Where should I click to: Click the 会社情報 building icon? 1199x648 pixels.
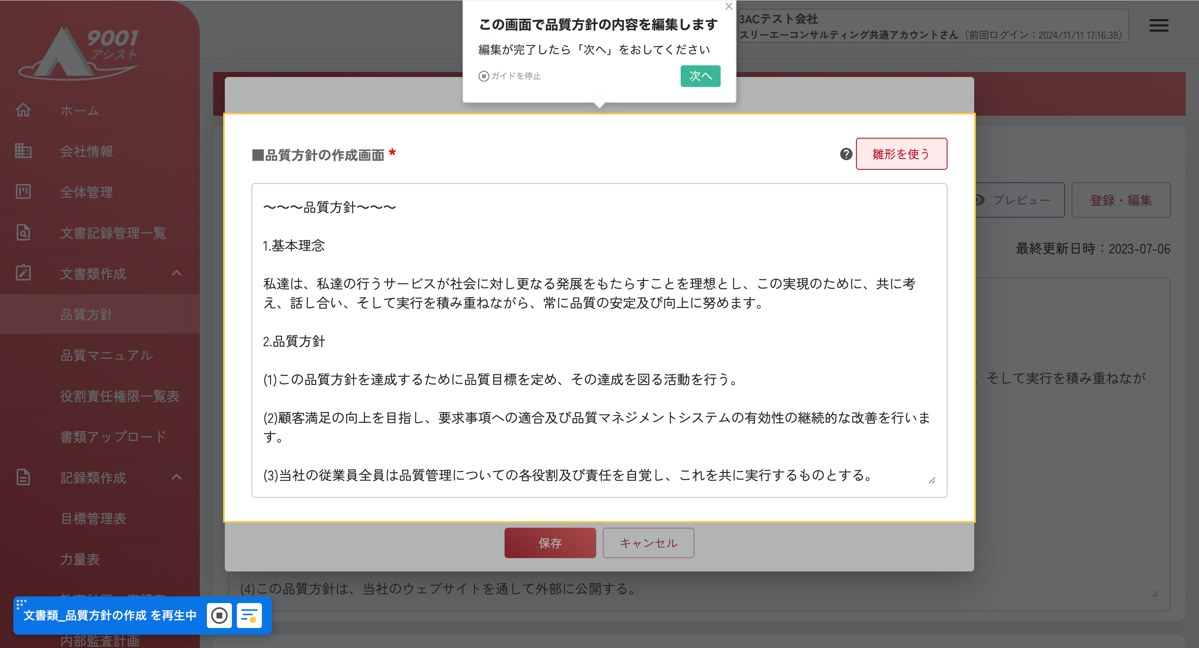23,151
